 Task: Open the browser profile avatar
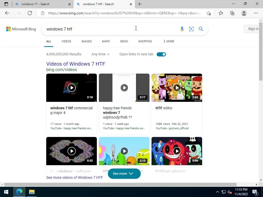[x=244, y=13]
